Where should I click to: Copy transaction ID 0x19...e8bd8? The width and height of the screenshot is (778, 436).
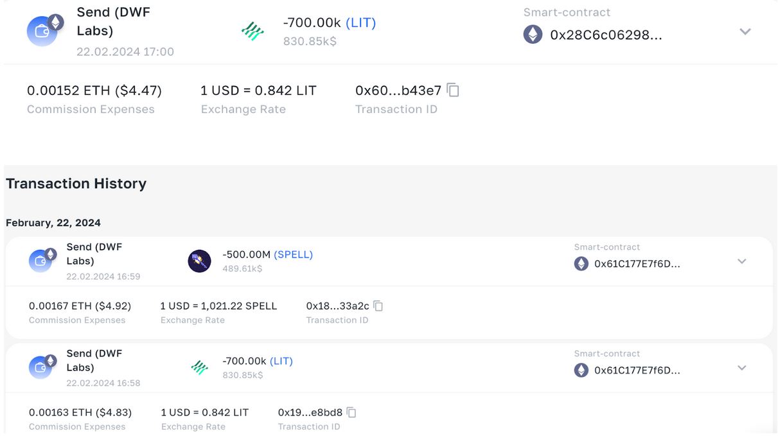click(351, 412)
